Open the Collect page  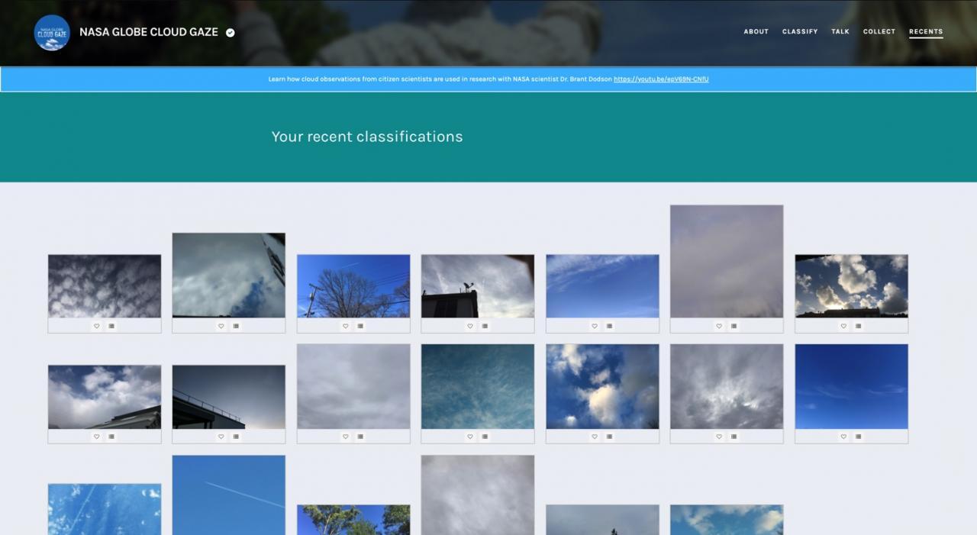click(879, 32)
